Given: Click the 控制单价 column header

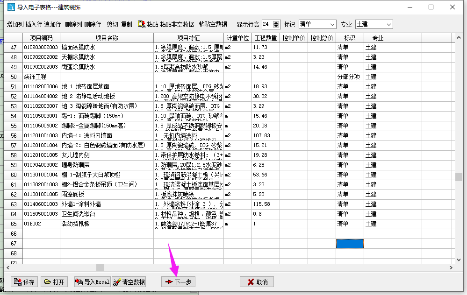Looking at the screenshot, I should click(x=294, y=38).
